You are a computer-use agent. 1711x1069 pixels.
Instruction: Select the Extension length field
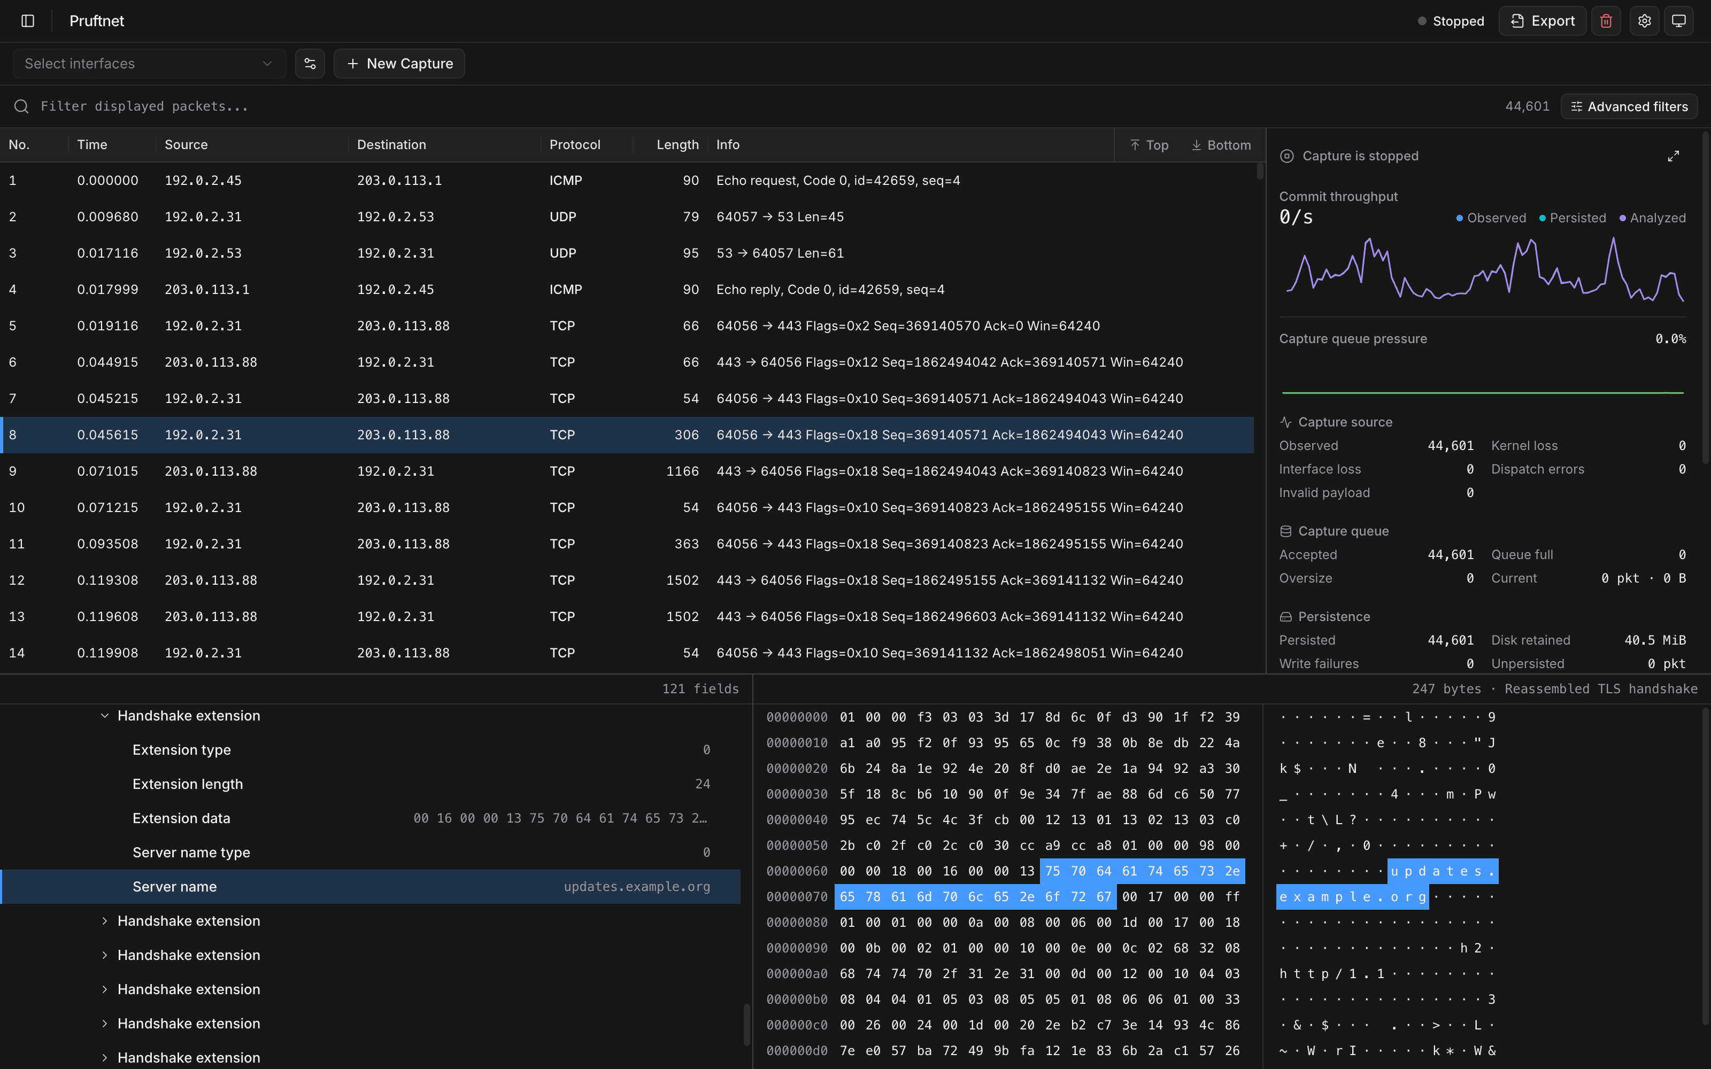[371, 784]
